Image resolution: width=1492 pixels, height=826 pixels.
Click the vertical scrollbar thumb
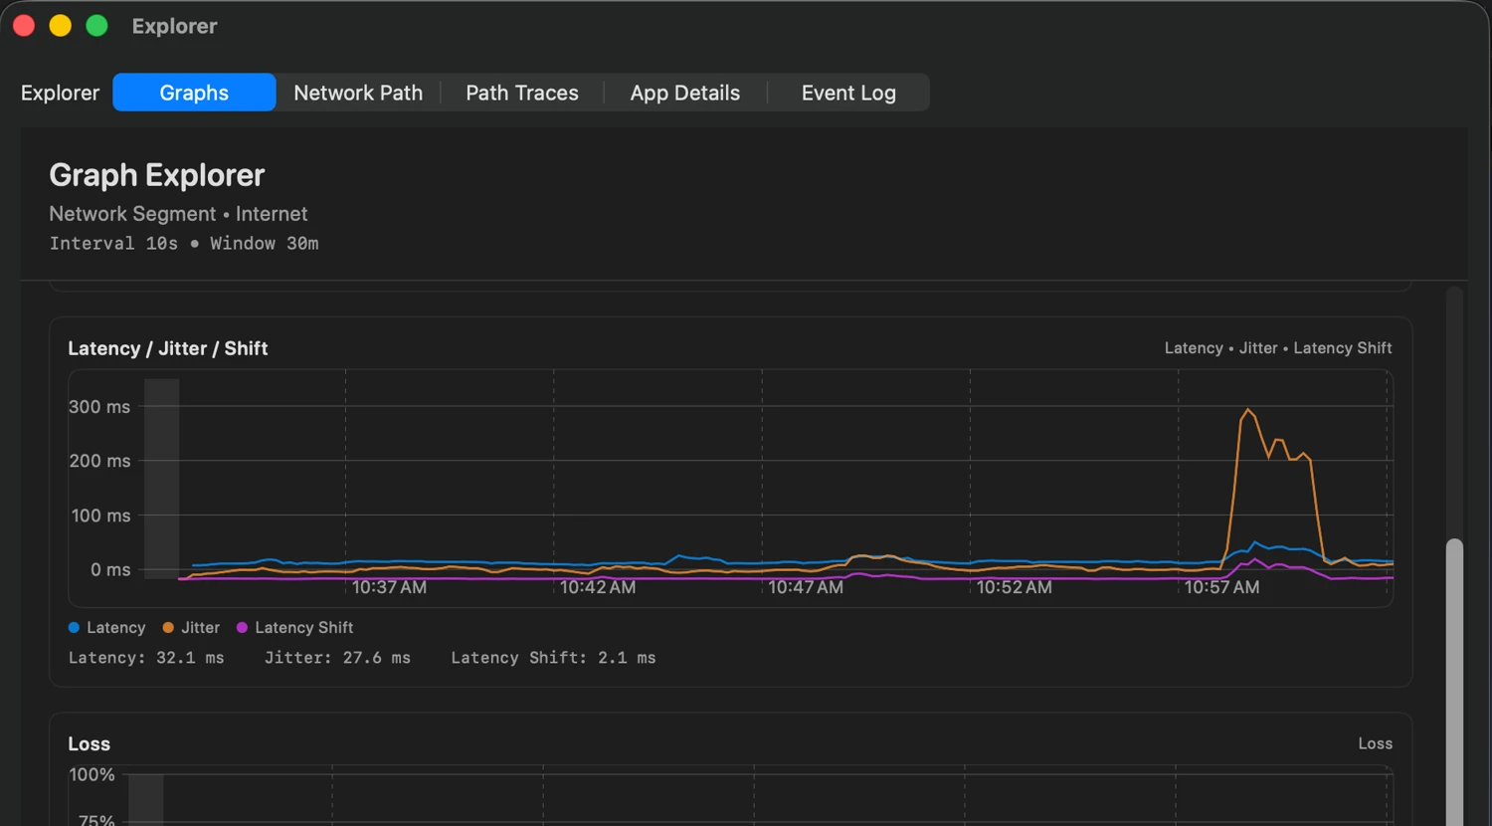pos(1454,682)
